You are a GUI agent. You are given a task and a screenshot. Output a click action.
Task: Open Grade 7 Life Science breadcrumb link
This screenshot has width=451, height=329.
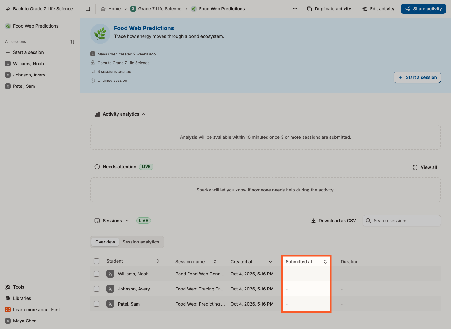160,9
